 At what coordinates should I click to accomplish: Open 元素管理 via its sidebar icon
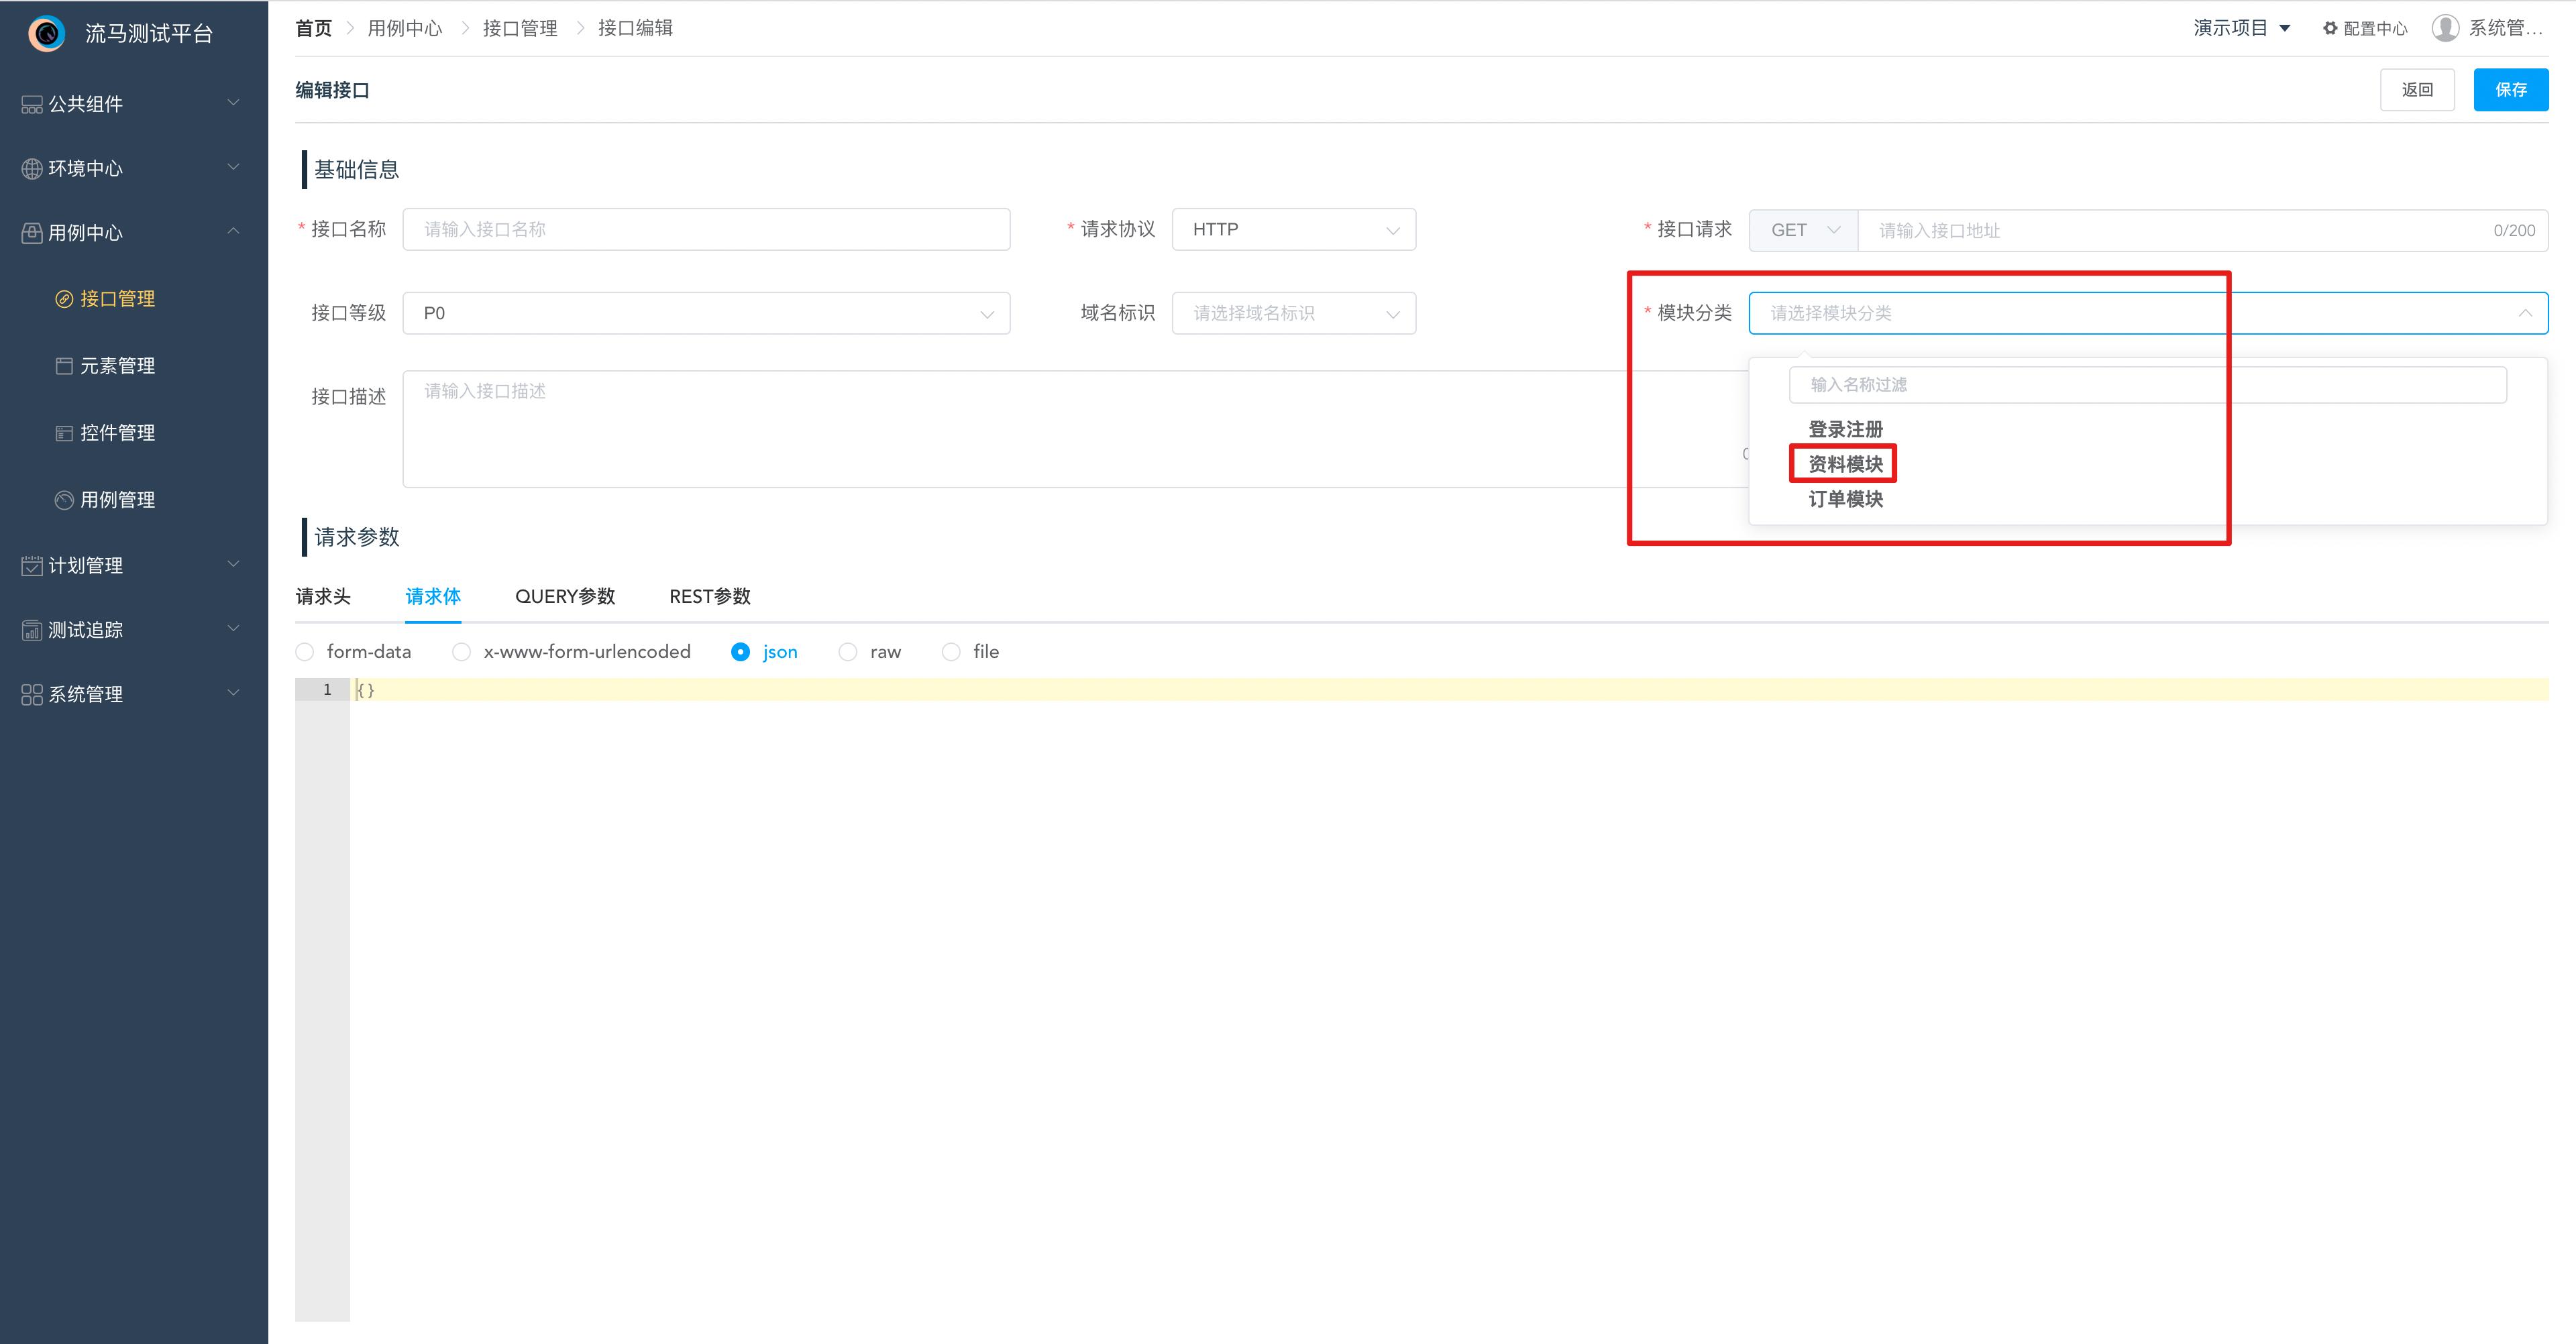[x=64, y=366]
